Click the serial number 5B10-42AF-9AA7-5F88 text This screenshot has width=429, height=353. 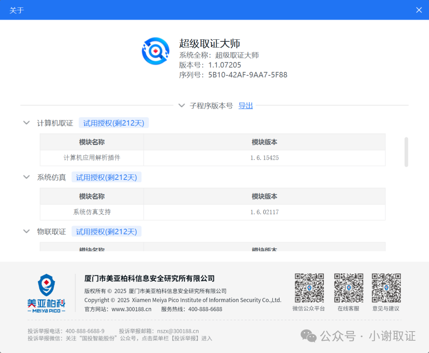click(247, 75)
